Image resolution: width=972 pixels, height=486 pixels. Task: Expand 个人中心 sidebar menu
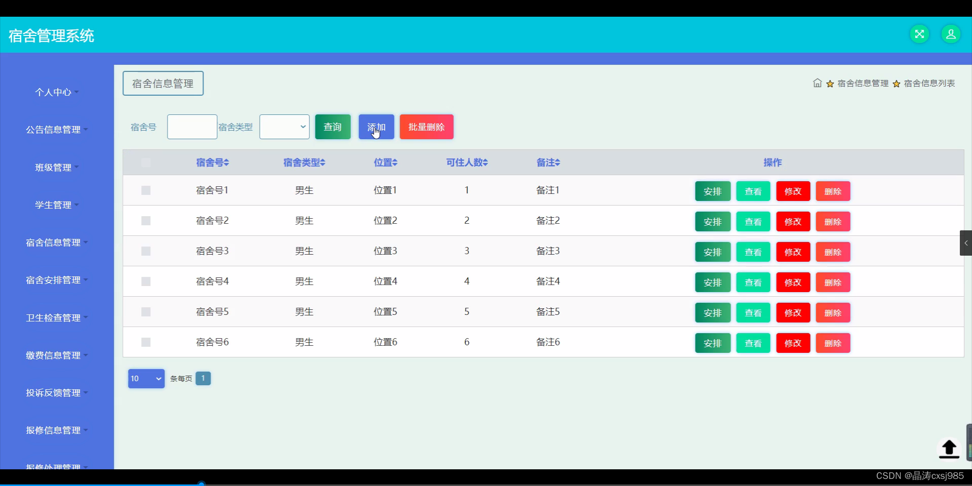pos(57,92)
